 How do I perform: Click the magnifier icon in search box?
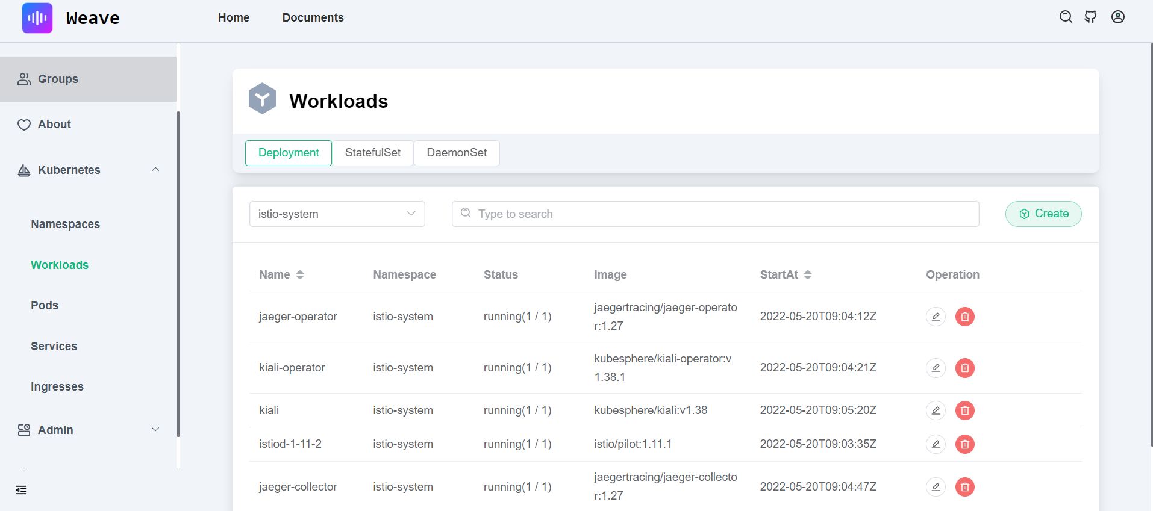pos(466,213)
